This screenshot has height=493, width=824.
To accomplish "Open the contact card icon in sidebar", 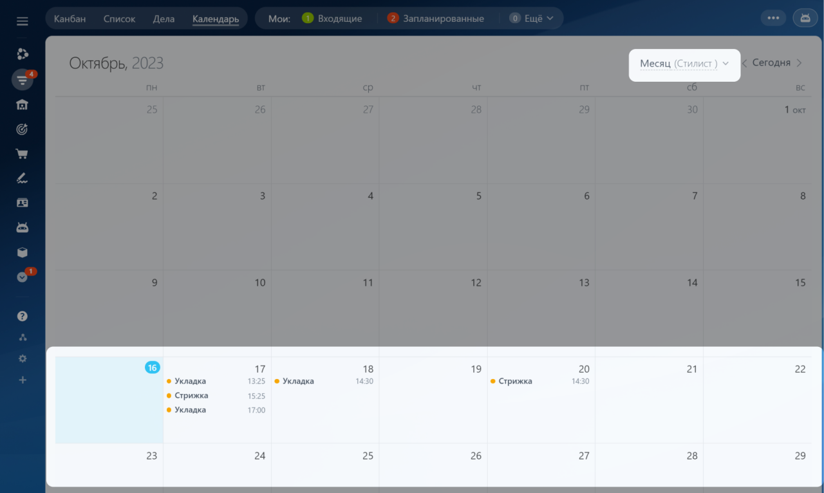I will point(23,203).
